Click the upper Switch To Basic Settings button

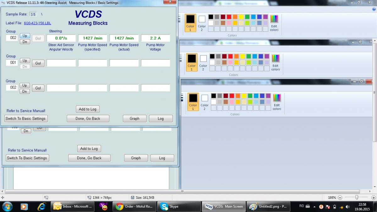coord(26,118)
